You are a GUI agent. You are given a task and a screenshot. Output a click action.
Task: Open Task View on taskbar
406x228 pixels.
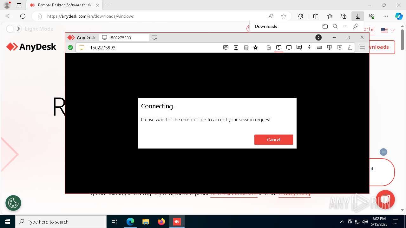114,222
